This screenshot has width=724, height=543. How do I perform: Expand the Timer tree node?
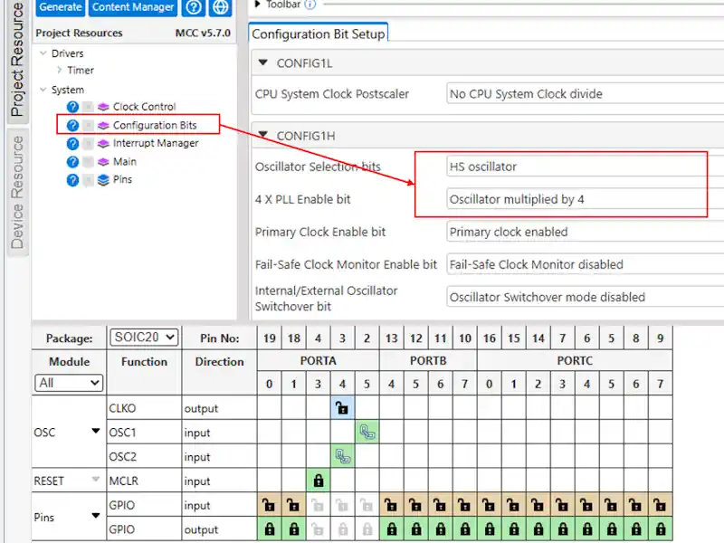pyautogui.click(x=59, y=70)
